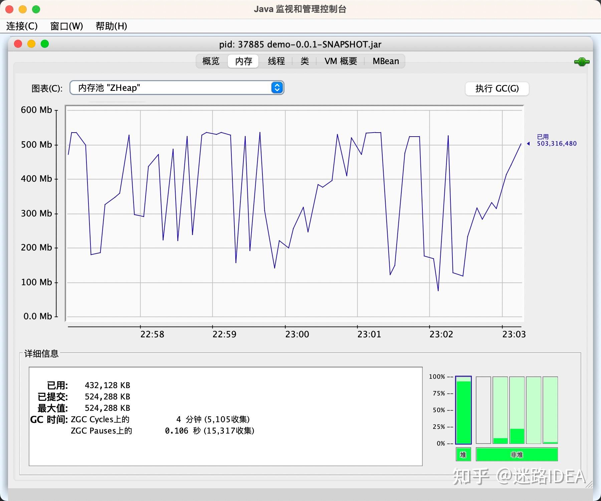
Task: Click the memory usage line chart area
Action: [x=294, y=214]
